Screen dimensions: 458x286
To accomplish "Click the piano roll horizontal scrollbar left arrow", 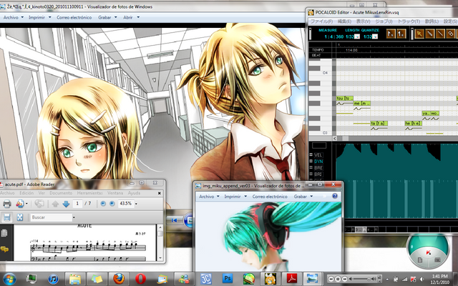I will coord(335,138).
